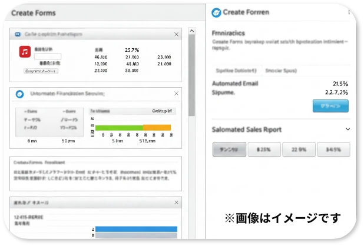364x246 pixels.
Task: Click the blue circle icon in the second panel header
Action: click(19, 94)
